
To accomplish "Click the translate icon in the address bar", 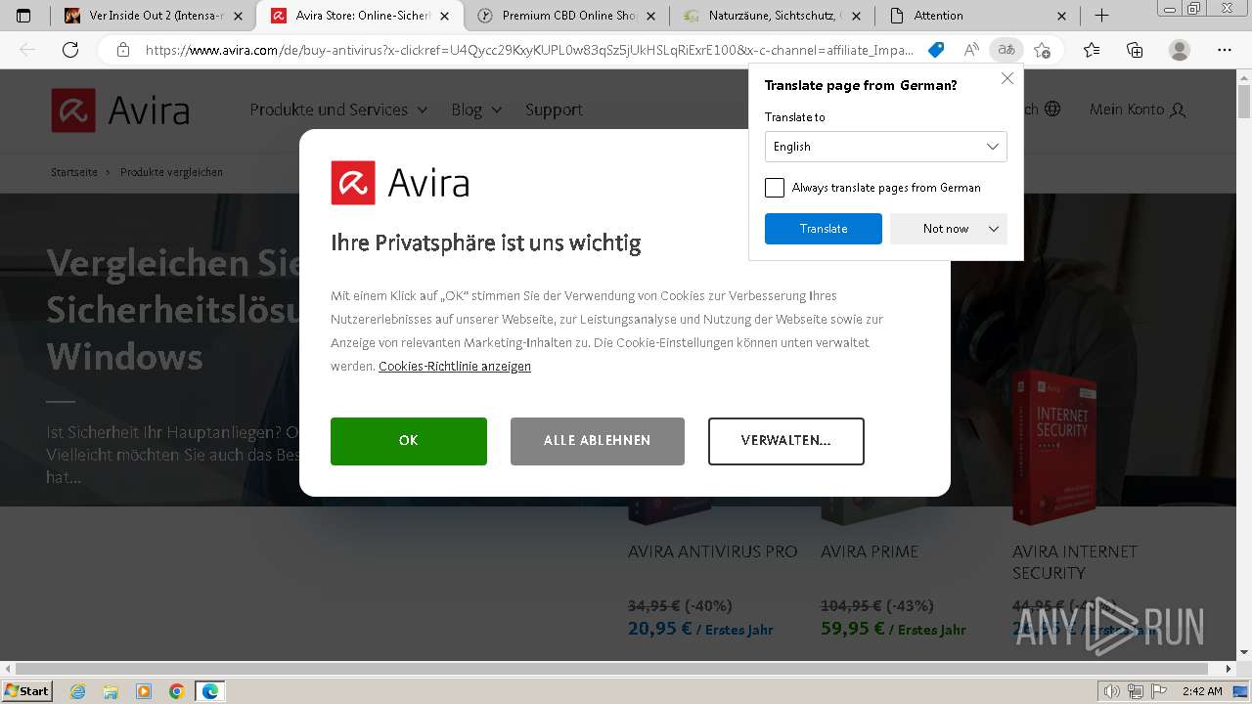I will coord(1006,50).
